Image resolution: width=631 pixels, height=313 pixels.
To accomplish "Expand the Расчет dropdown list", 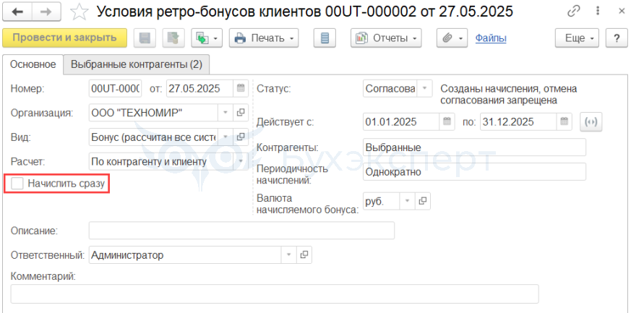I will pyautogui.click(x=240, y=161).
